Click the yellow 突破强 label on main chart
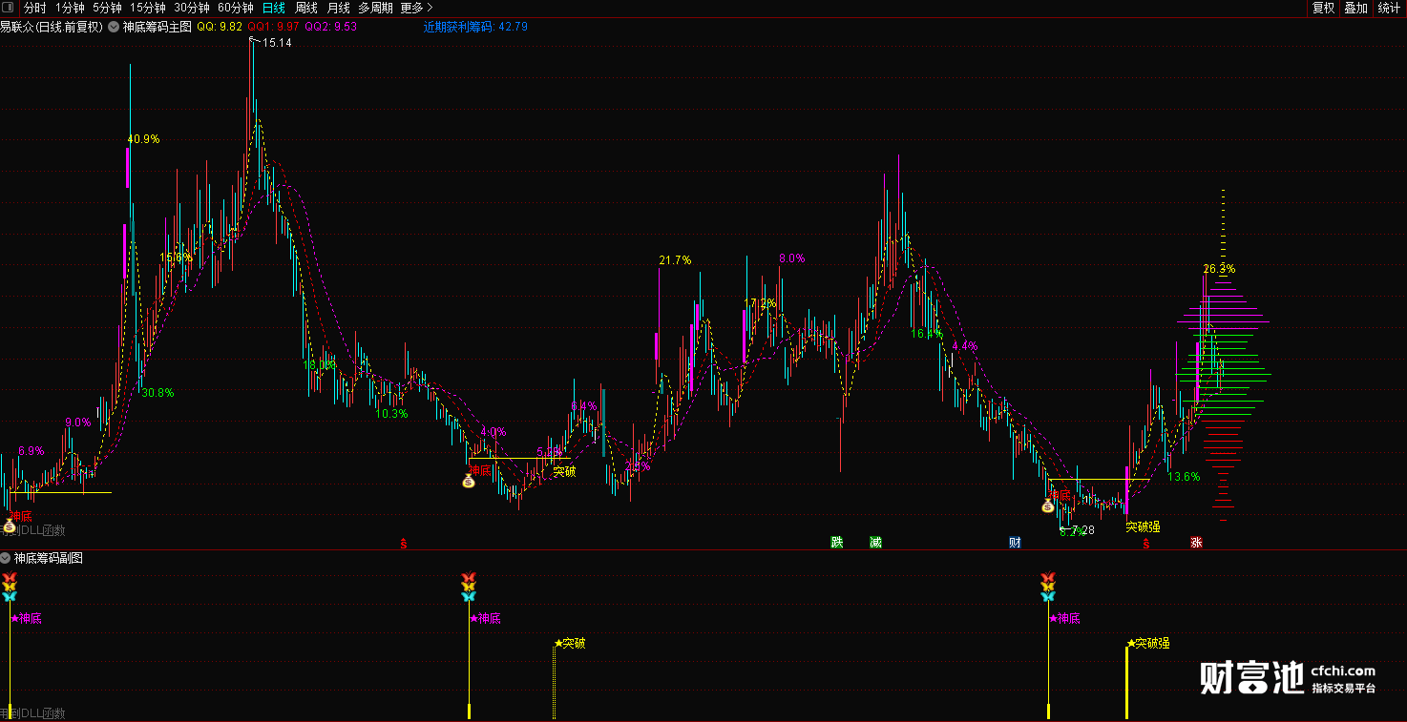Viewport: 1407px width, 722px height. (1143, 526)
